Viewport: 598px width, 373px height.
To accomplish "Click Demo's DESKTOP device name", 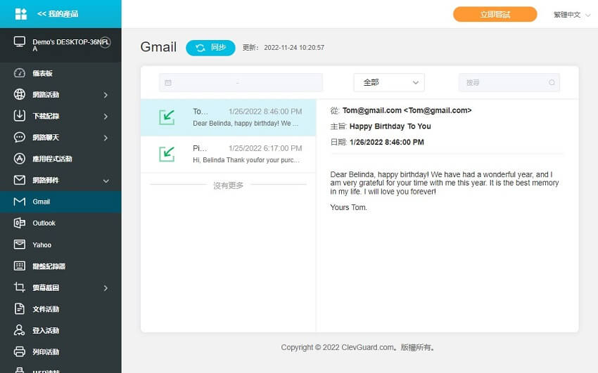I will pos(71,45).
